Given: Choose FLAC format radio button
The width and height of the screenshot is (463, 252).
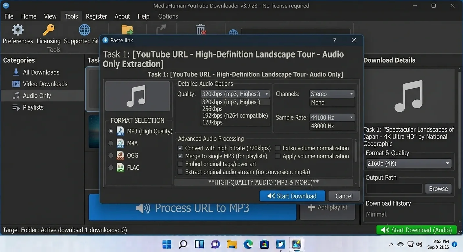Looking at the screenshot, I should (111, 168).
